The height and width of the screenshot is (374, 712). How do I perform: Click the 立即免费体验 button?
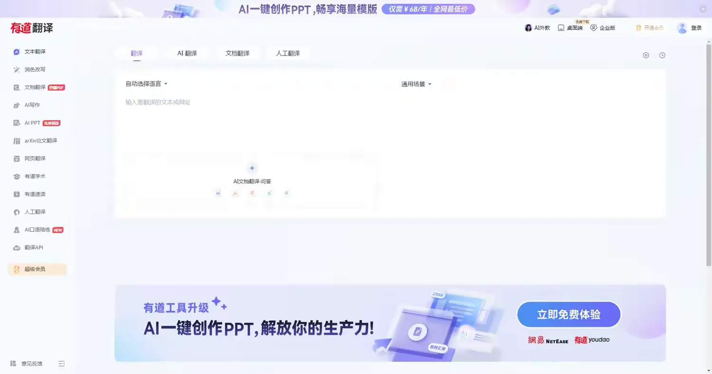click(569, 315)
